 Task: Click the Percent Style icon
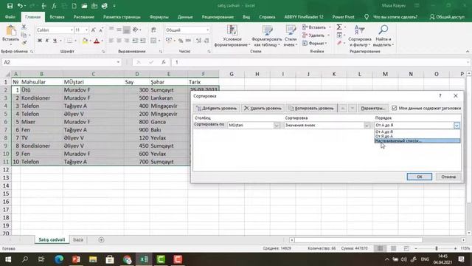(181, 41)
